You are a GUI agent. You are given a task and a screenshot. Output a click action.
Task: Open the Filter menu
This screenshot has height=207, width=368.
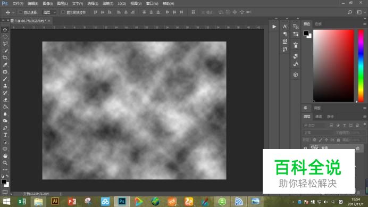pyautogui.click(x=108, y=4)
